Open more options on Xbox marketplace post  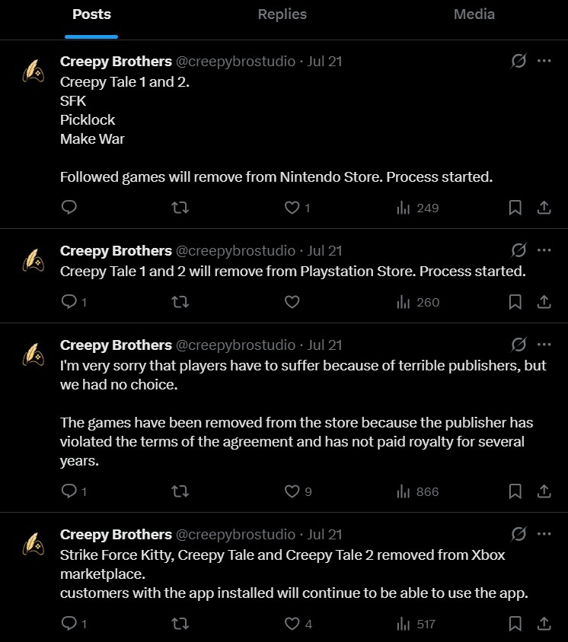pyautogui.click(x=544, y=534)
